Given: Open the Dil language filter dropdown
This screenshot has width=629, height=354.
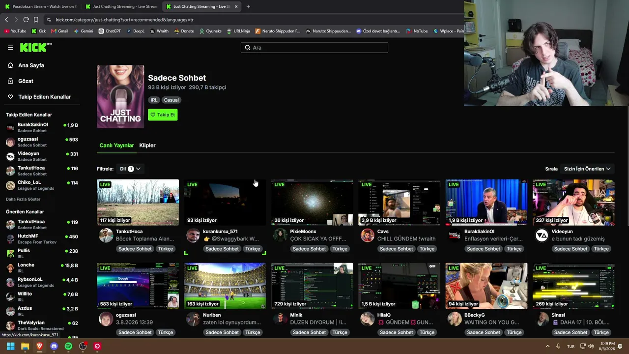Looking at the screenshot, I should point(130,169).
